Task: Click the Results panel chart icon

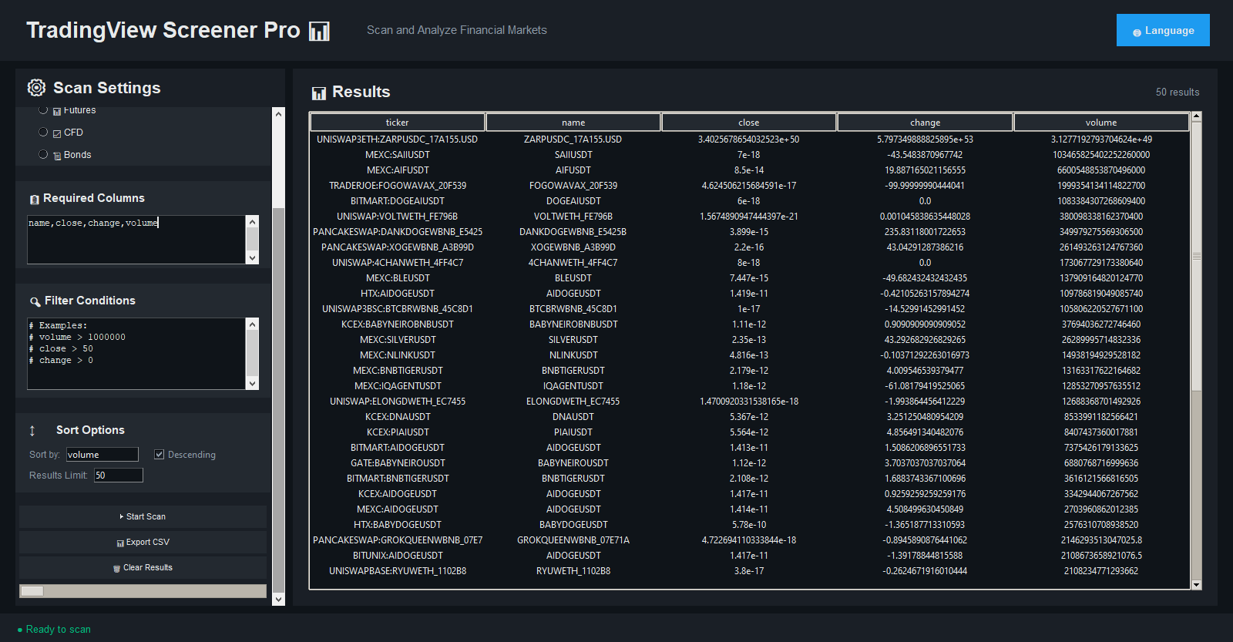Action: tap(319, 93)
